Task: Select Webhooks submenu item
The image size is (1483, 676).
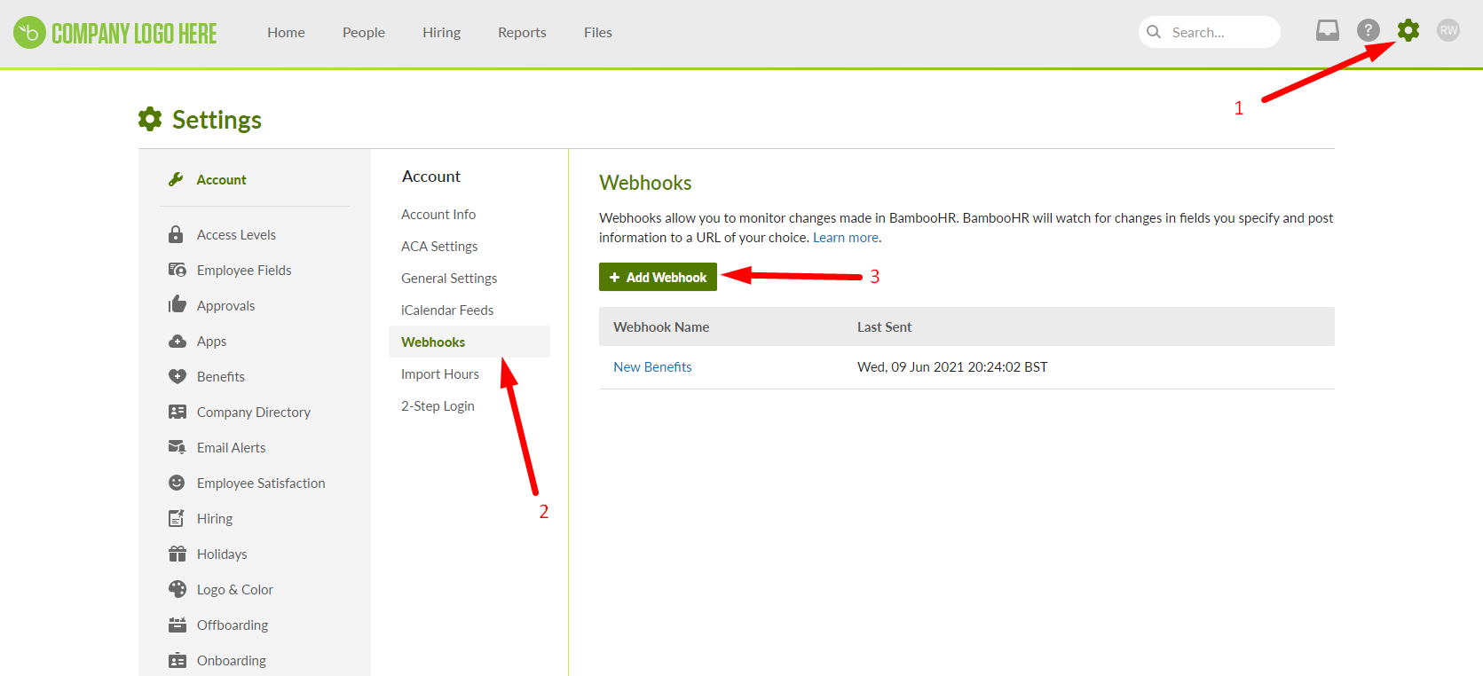Action: (469, 342)
